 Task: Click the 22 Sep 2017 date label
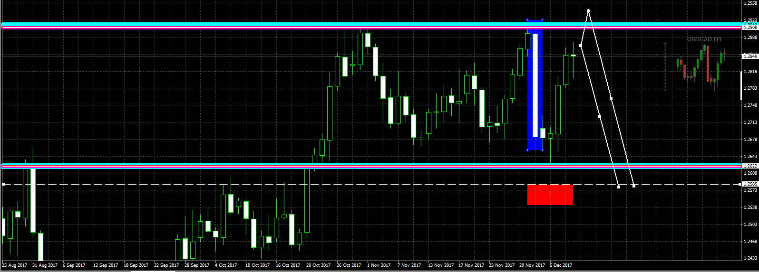click(x=166, y=265)
